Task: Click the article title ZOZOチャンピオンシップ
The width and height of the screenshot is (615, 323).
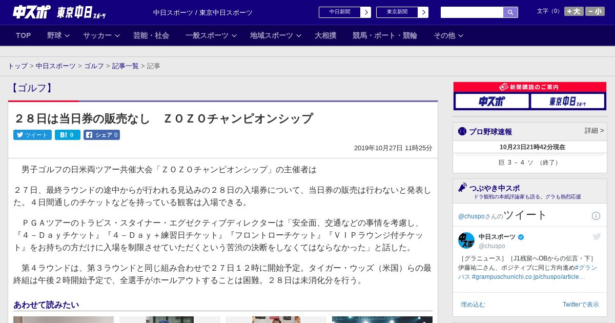Action: 163,118
